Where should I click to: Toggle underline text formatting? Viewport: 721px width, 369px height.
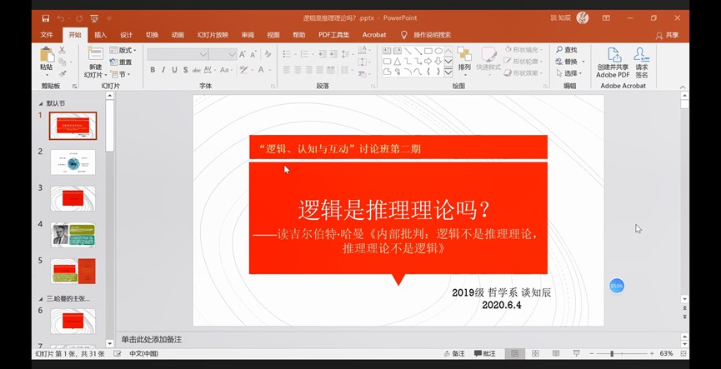[x=176, y=70]
